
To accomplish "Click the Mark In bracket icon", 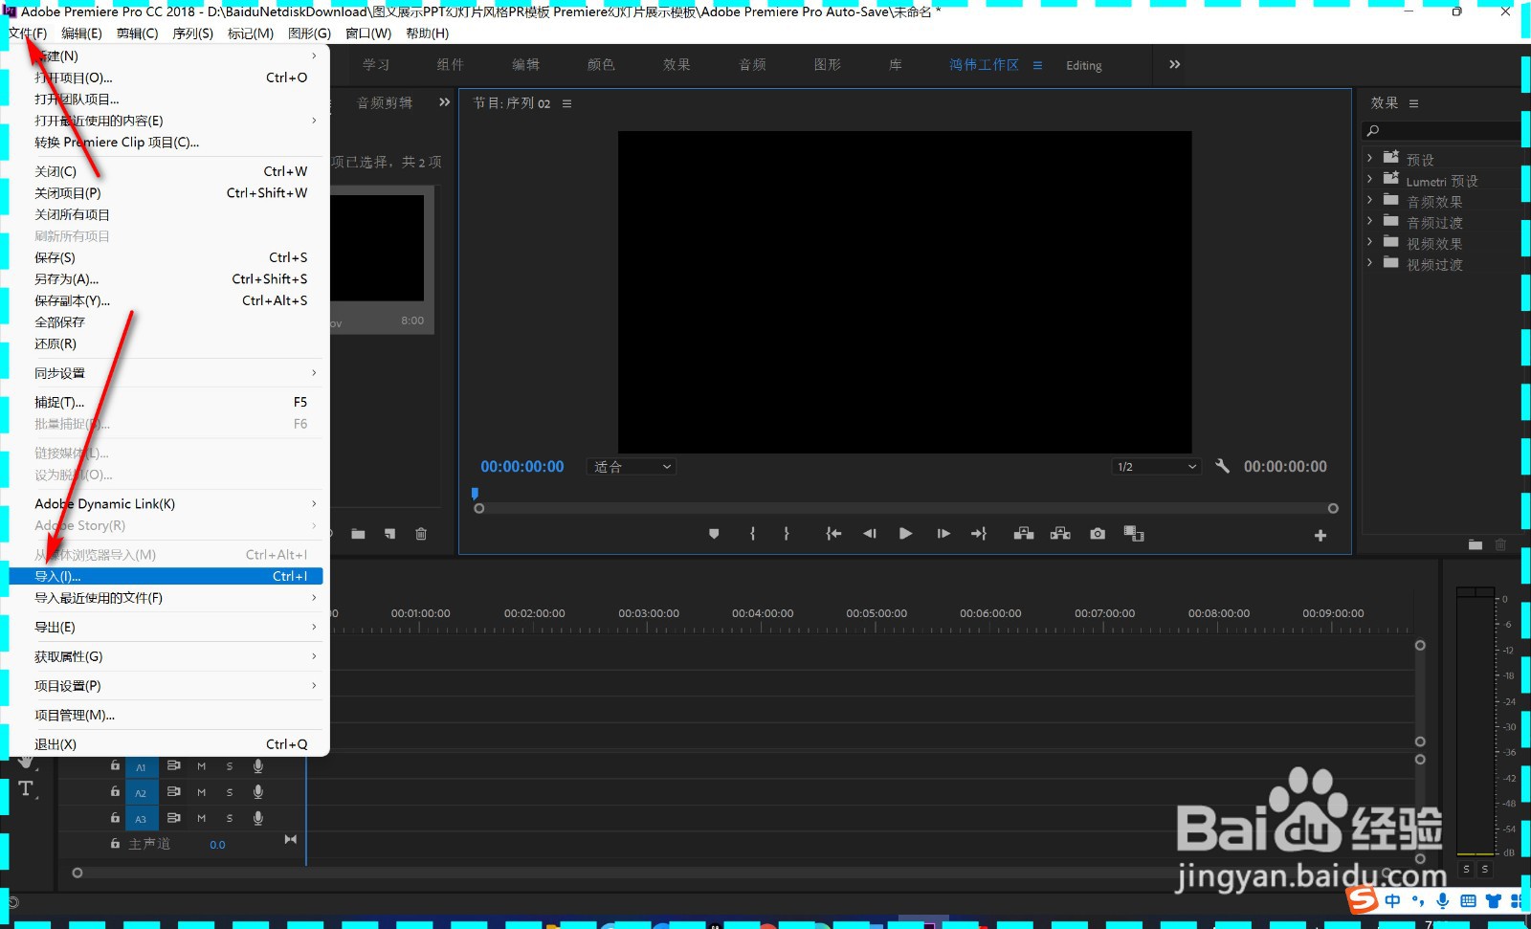I will point(752,534).
